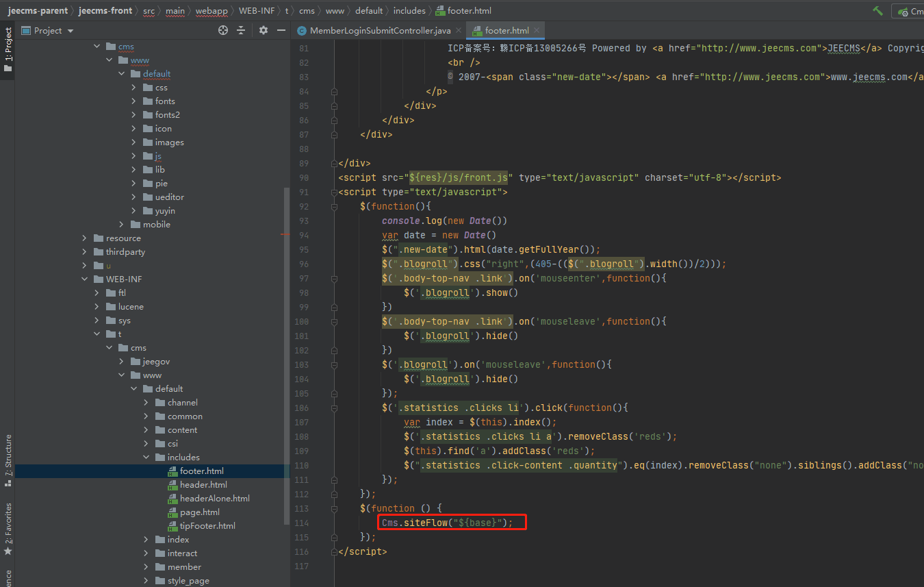The height and width of the screenshot is (587, 924).
Task: Select the footer.html editor tab
Action: click(x=506, y=30)
